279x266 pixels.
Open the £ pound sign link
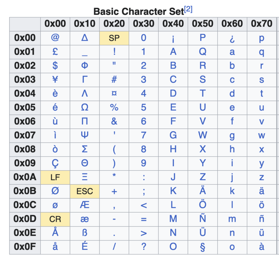[55, 52]
